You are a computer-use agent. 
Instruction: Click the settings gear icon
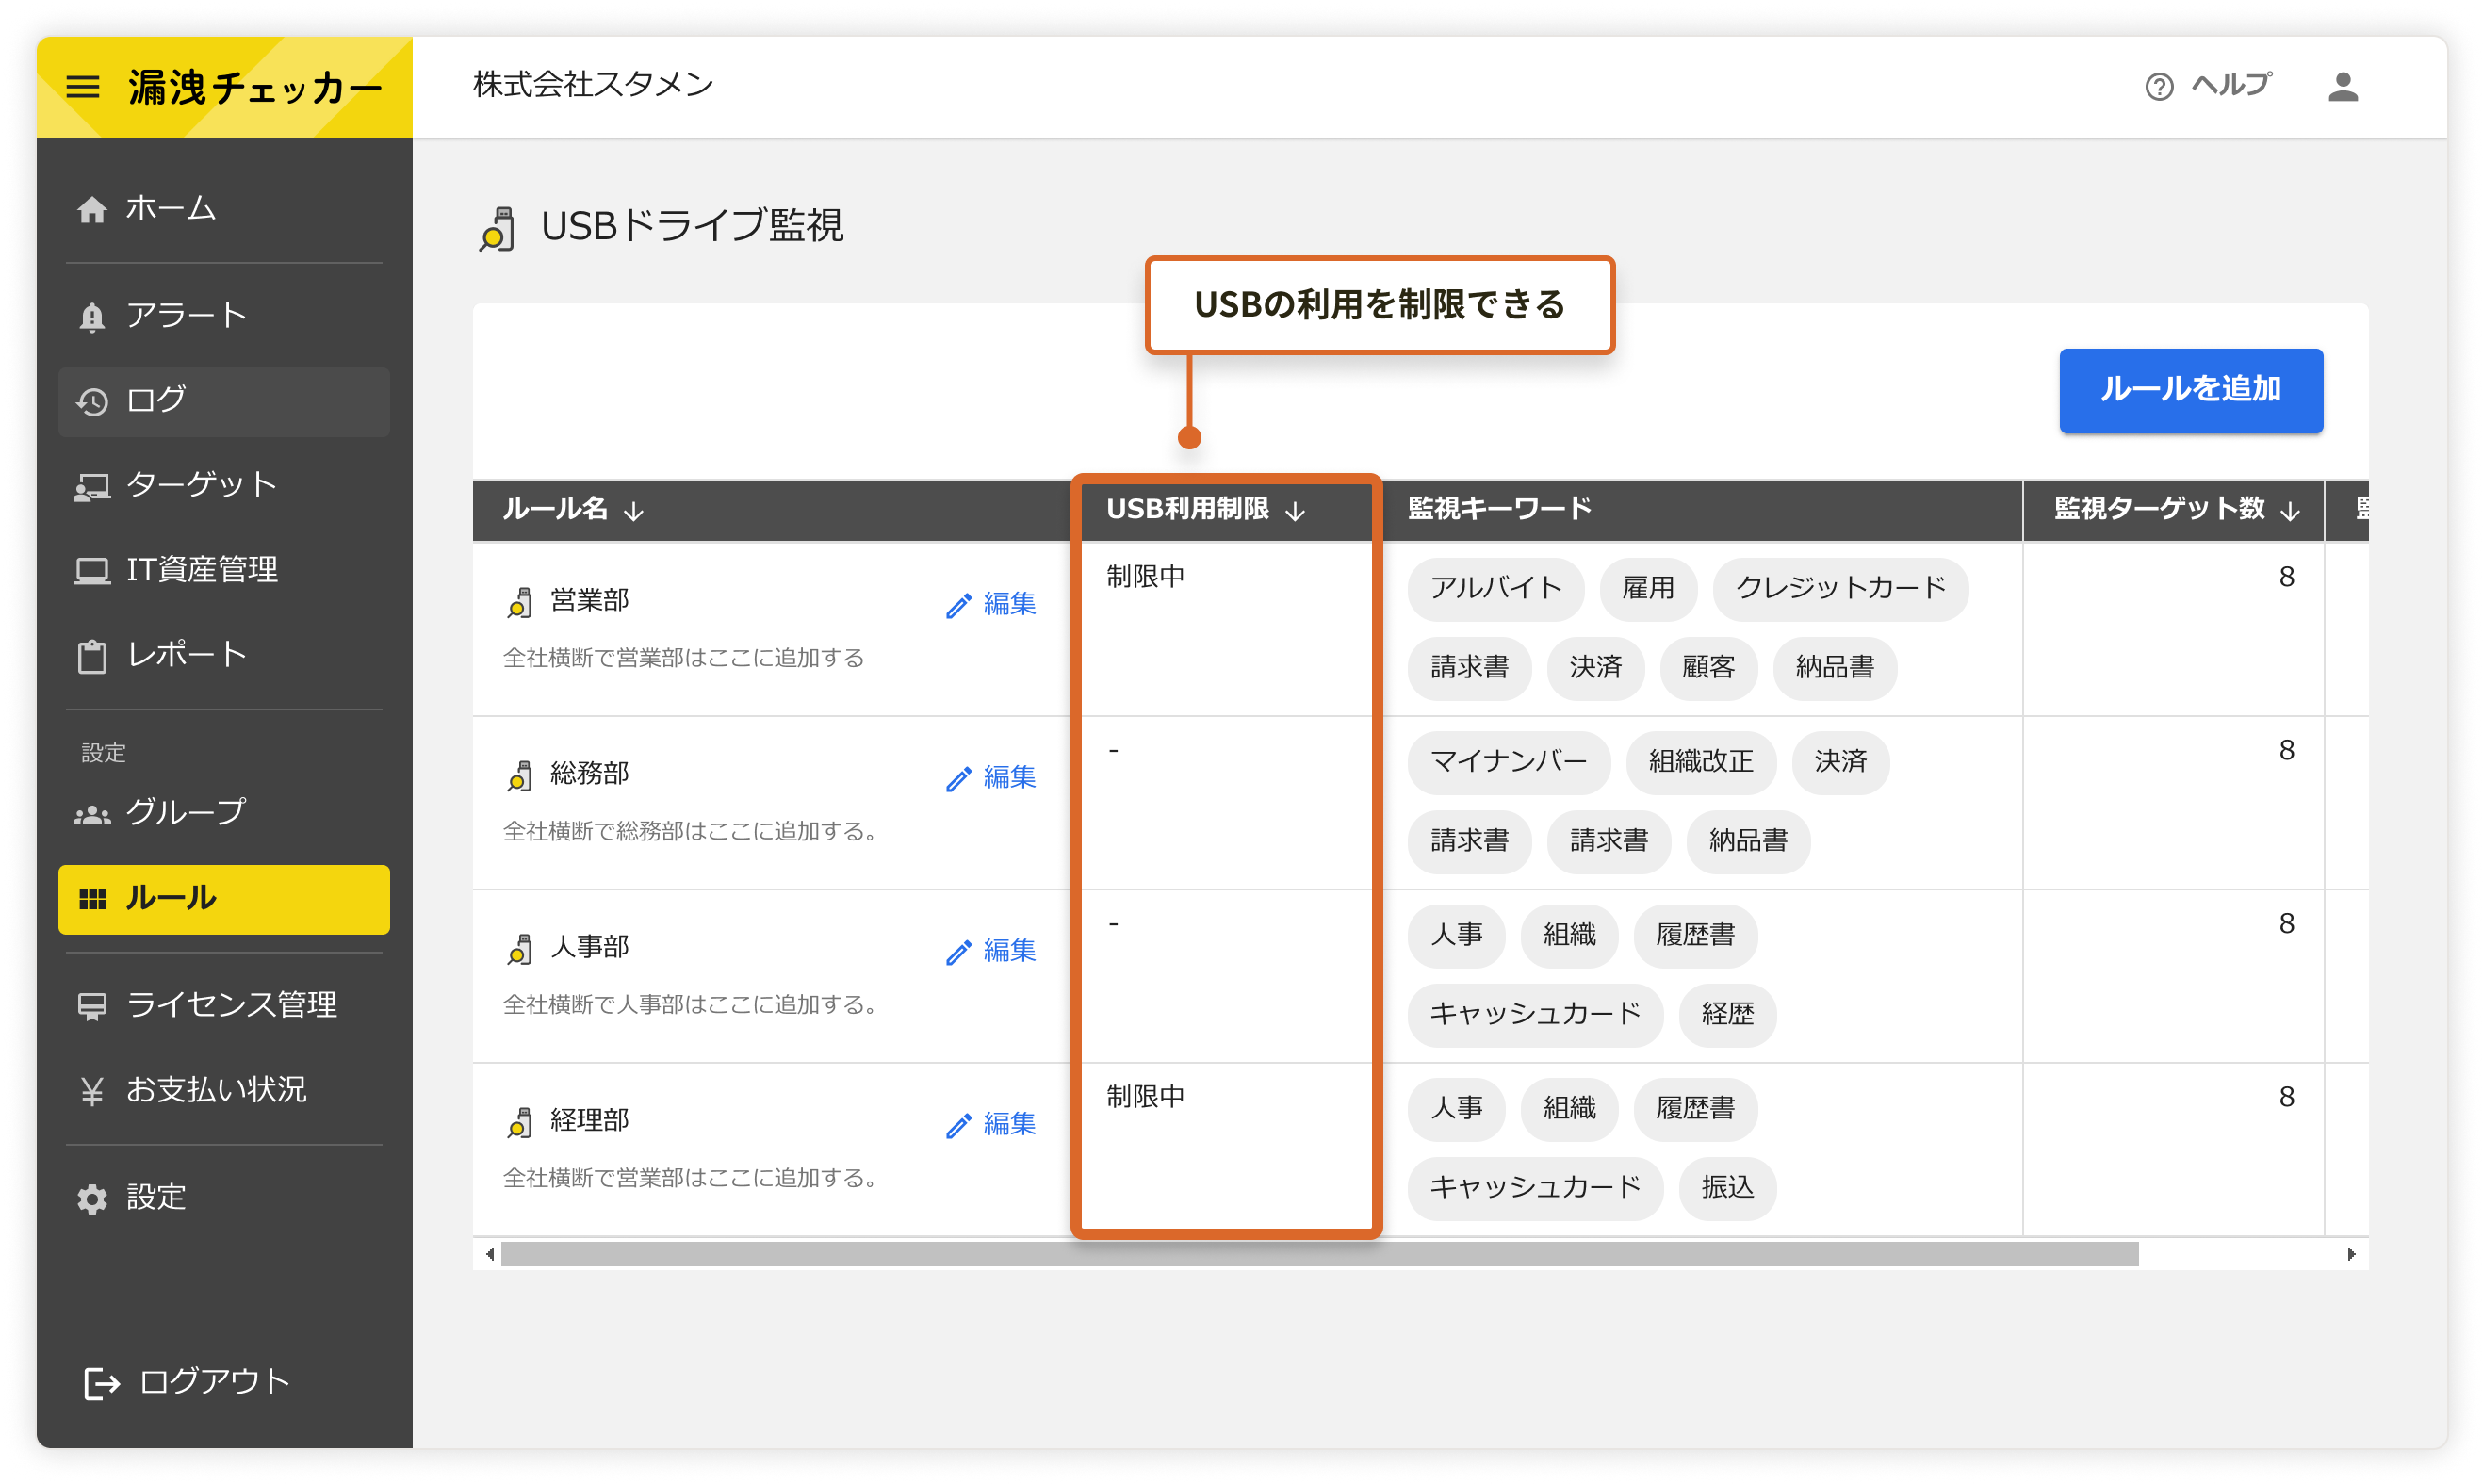92,1198
